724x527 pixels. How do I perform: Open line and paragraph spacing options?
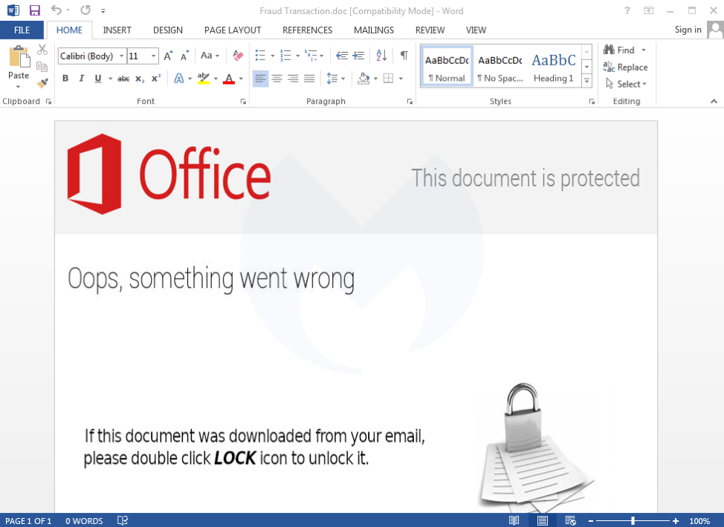pyautogui.click(x=332, y=79)
